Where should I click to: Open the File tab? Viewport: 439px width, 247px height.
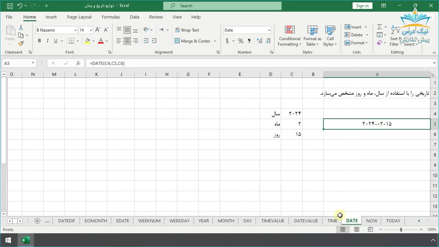[x=9, y=17]
